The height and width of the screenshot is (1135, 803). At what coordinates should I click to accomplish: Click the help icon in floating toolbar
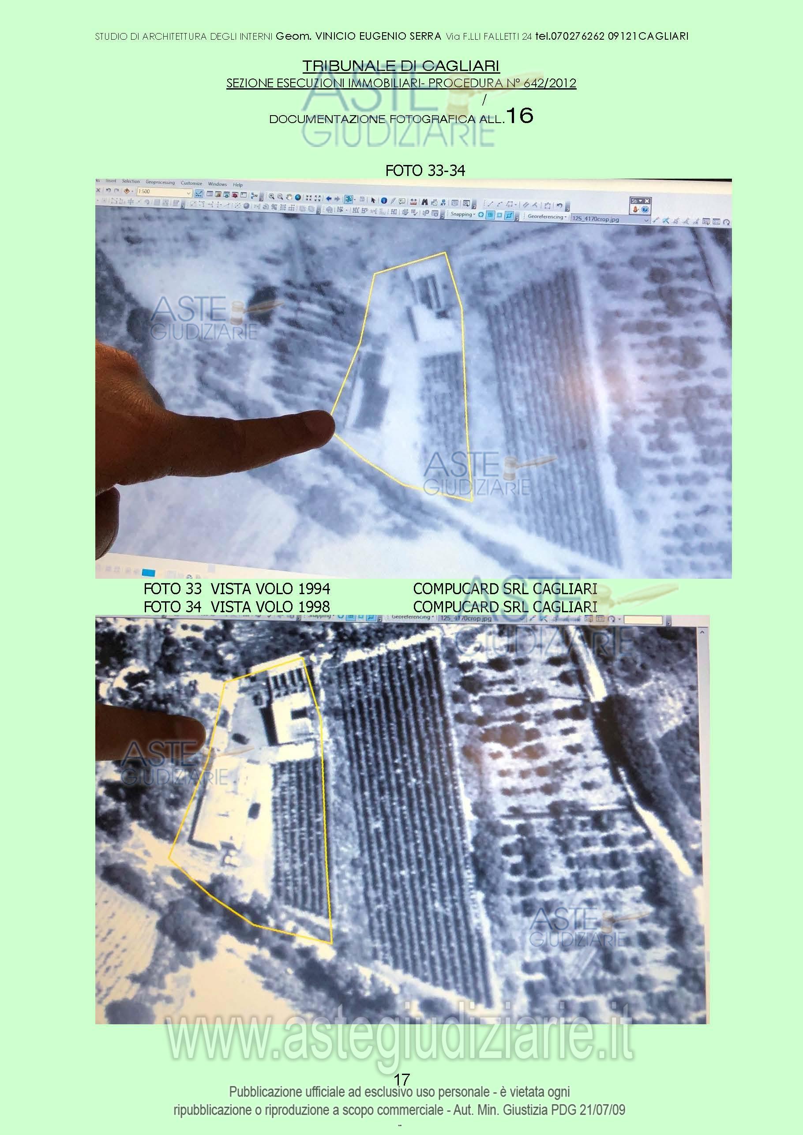[645, 210]
